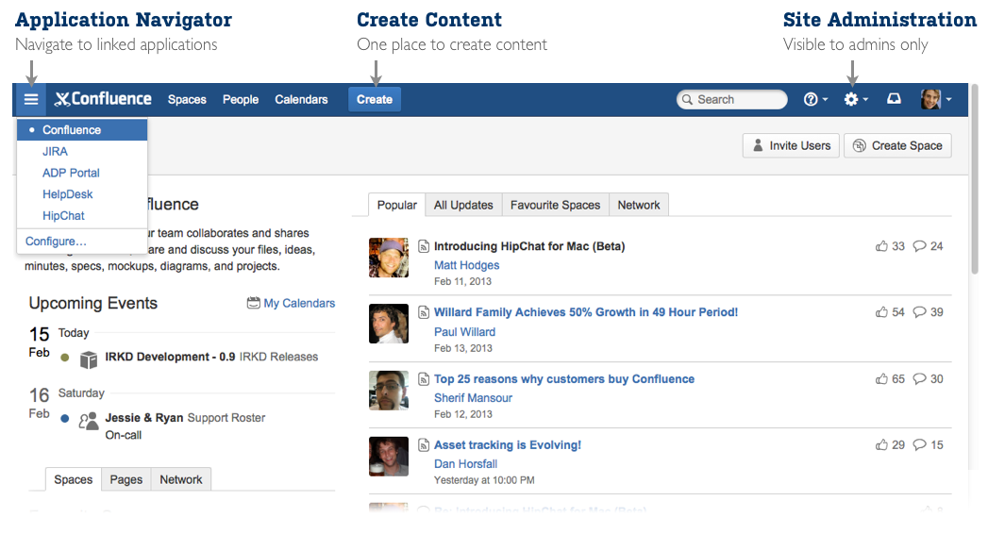Viewport: 988px width, 534px height.
Task: Click thumbs-up icon showing 29 likes
Action: (881, 445)
